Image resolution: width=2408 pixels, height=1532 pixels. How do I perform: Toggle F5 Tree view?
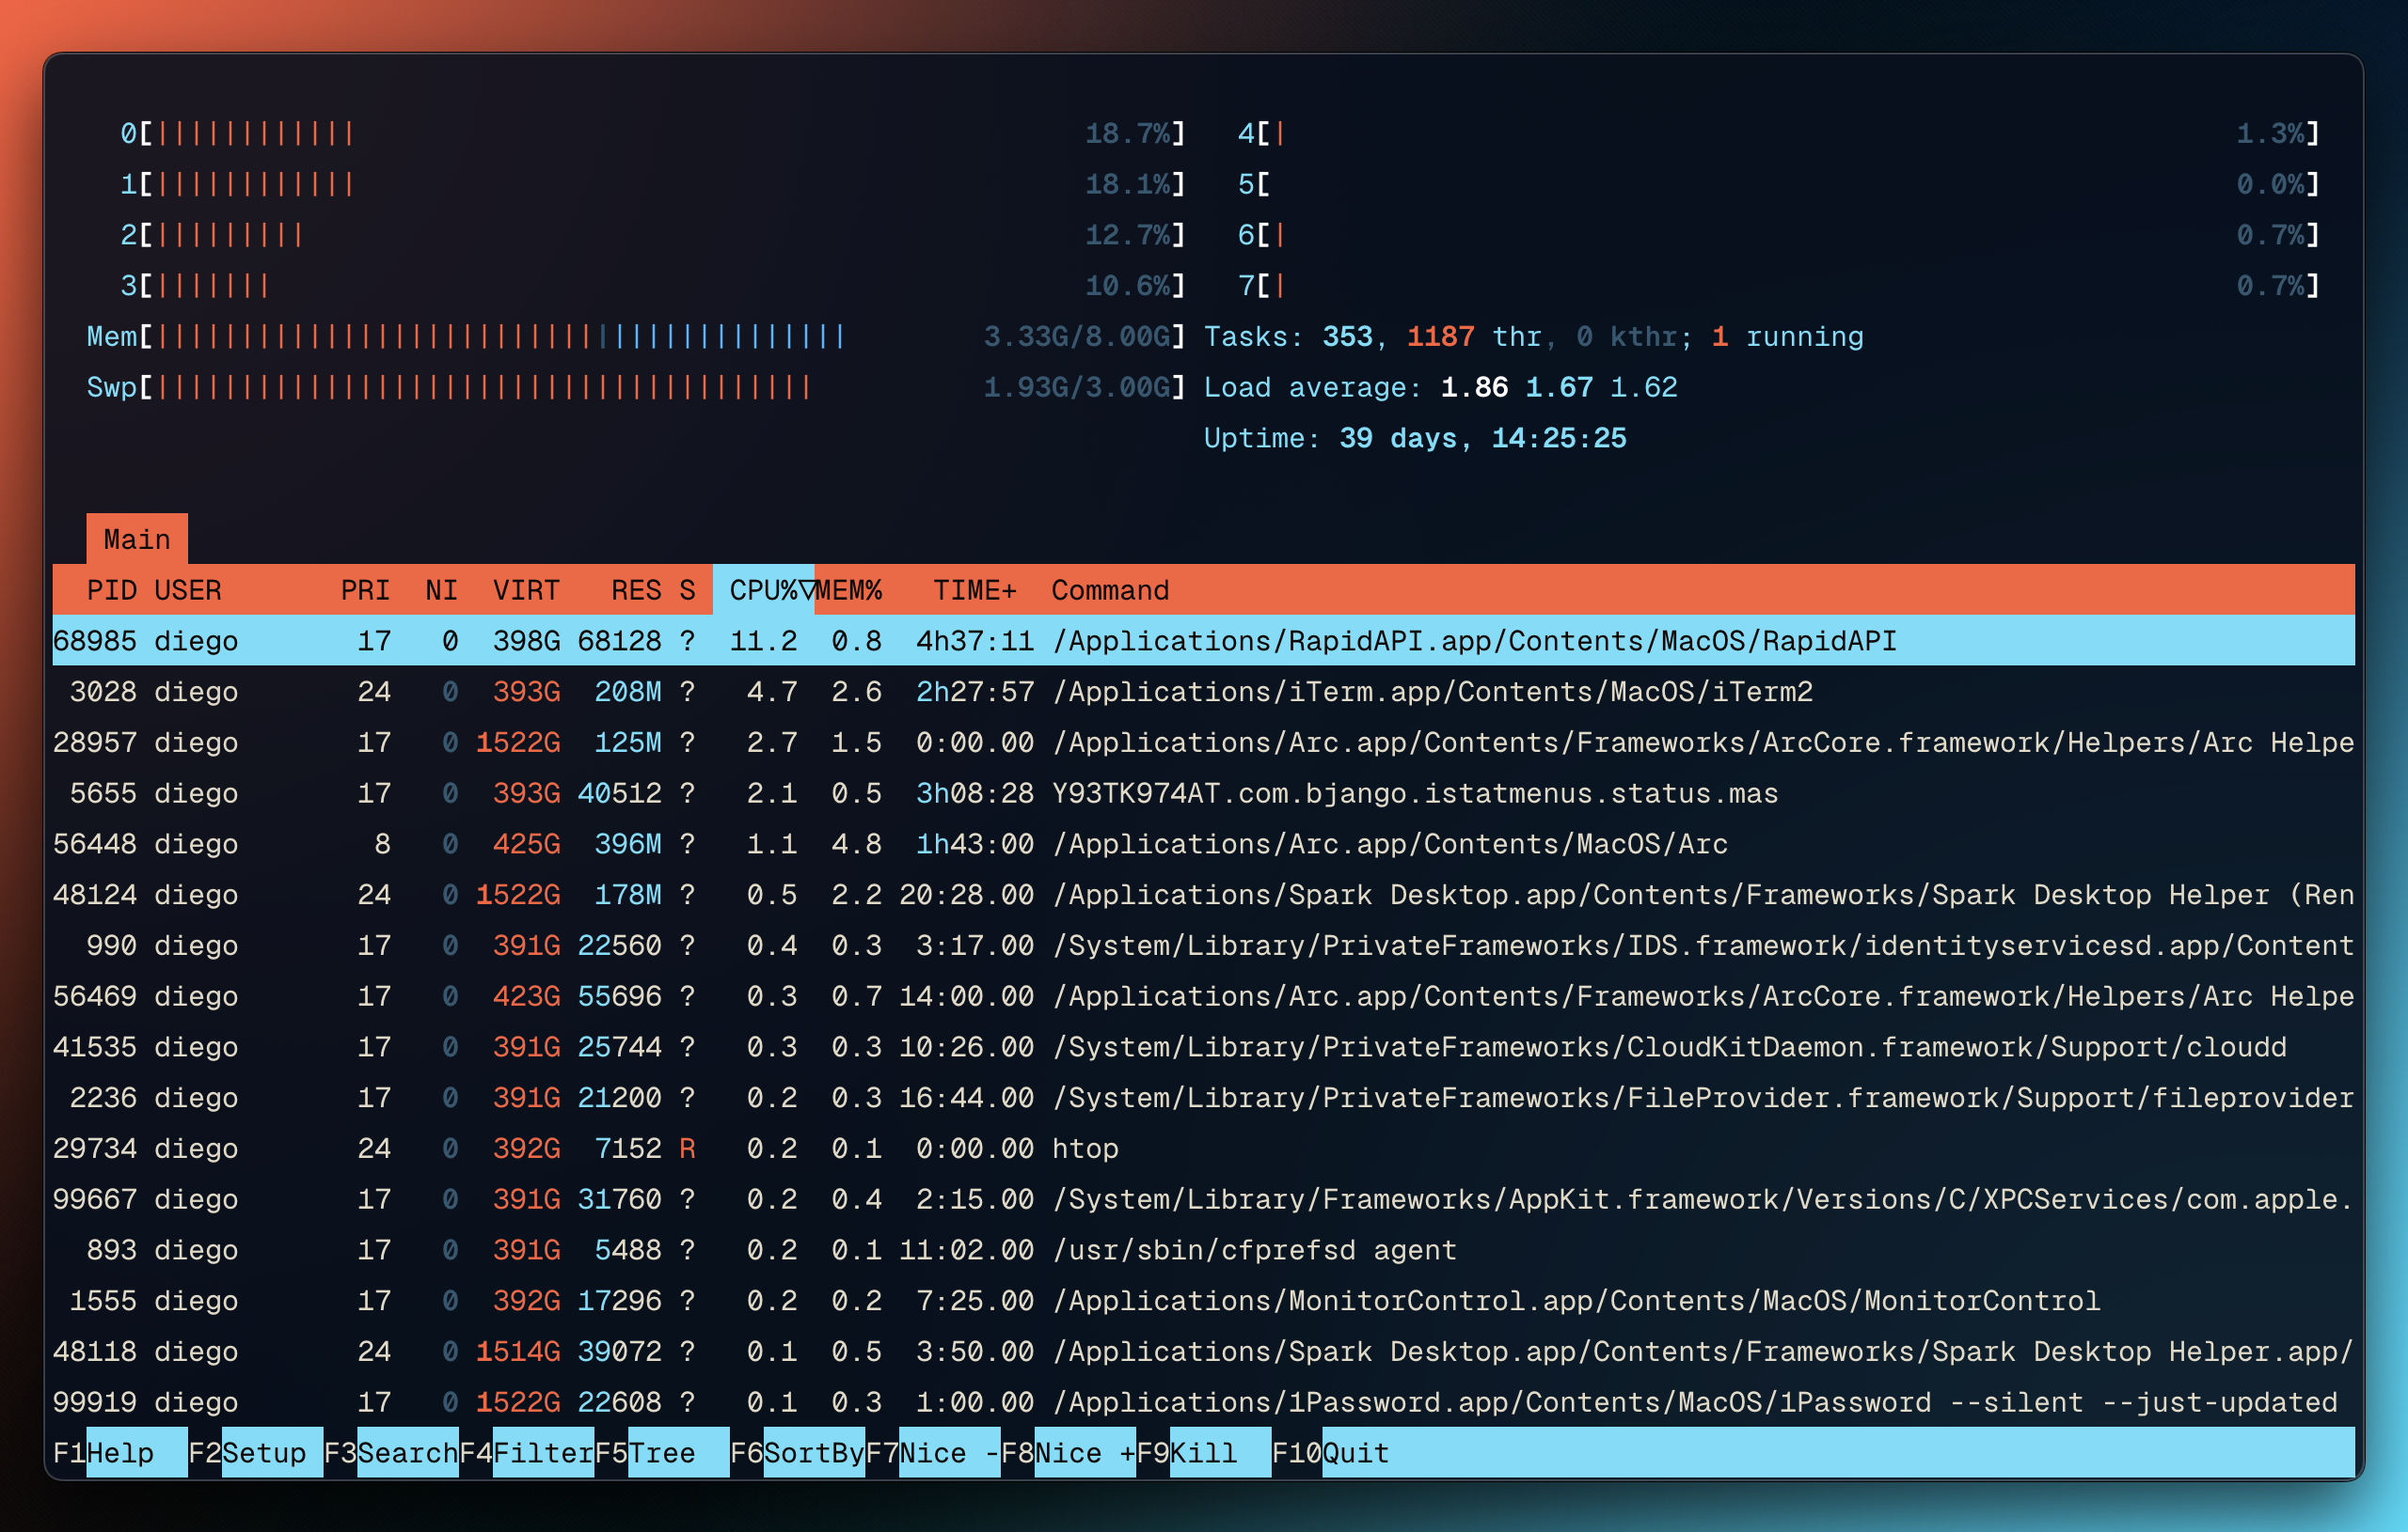(661, 1453)
